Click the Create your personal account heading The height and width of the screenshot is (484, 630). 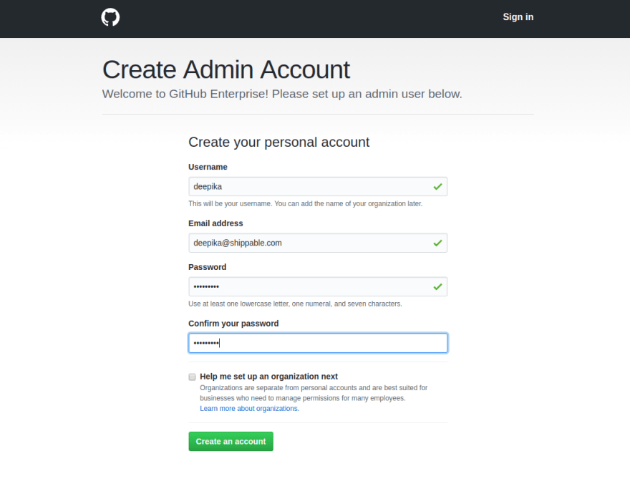click(278, 142)
